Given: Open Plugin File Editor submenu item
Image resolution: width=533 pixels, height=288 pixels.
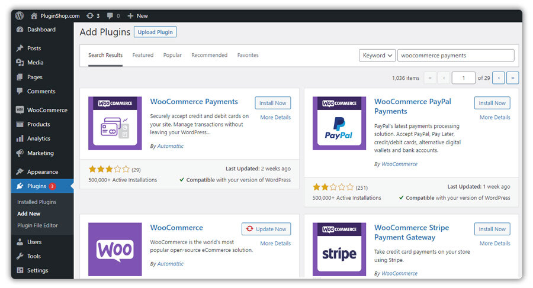Looking at the screenshot, I should pyautogui.click(x=37, y=225).
